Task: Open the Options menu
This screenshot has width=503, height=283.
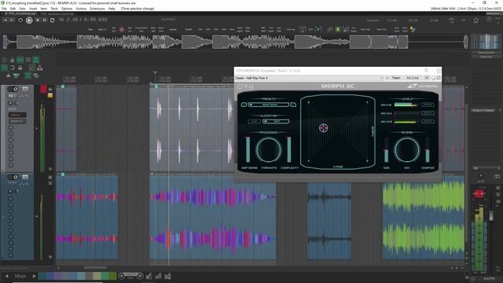Action: [x=67, y=9]
